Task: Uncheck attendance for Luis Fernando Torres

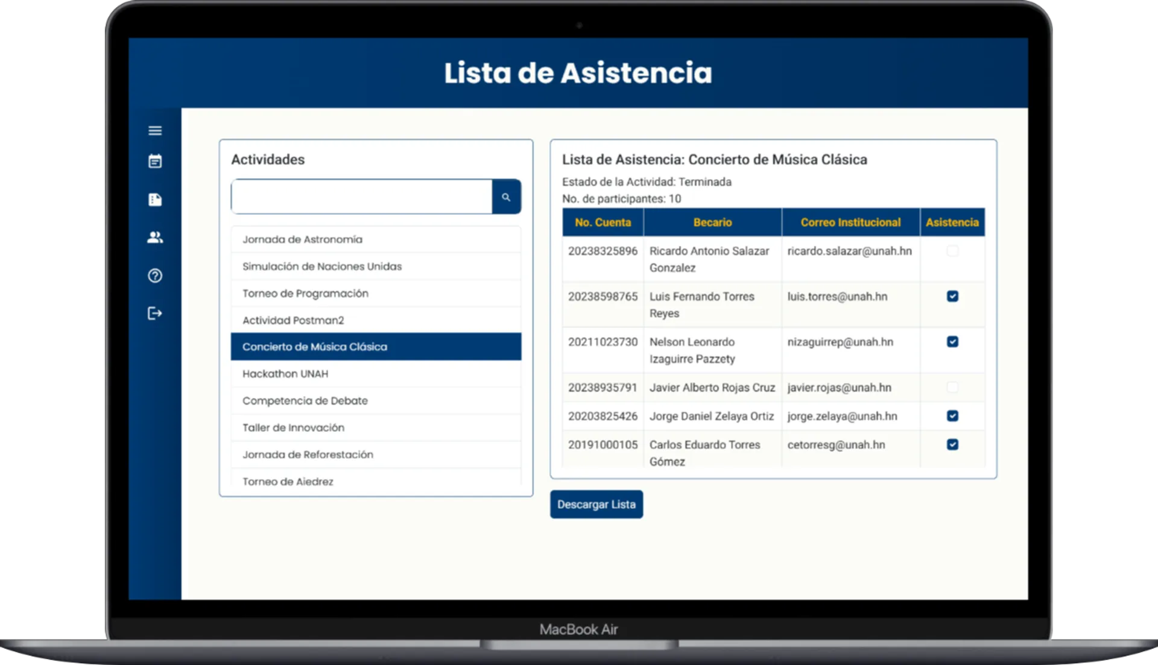Action: click(952, 296)
